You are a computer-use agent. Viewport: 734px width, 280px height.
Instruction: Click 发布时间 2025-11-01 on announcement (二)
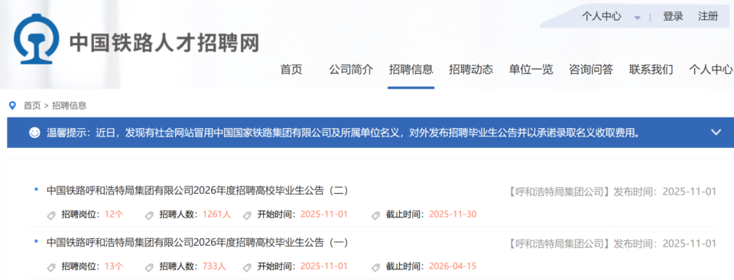coord(664,191)
